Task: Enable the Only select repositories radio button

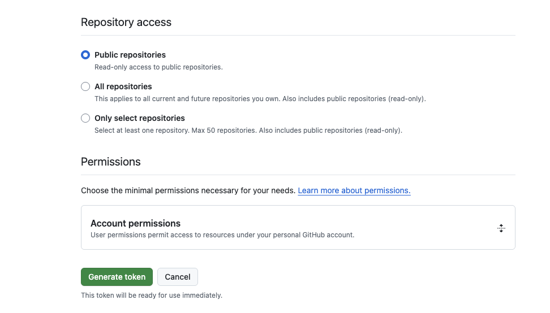Action: [x=85, y=118]
